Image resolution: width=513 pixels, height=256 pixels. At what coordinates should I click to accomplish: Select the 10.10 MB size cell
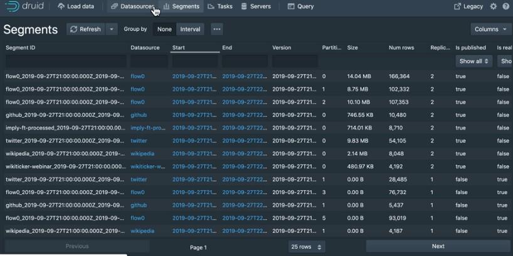coord(359,102)
